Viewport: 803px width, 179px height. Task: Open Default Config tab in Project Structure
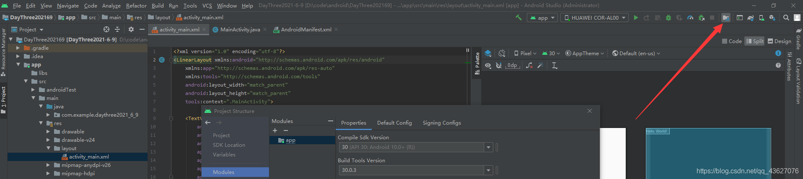394,123
